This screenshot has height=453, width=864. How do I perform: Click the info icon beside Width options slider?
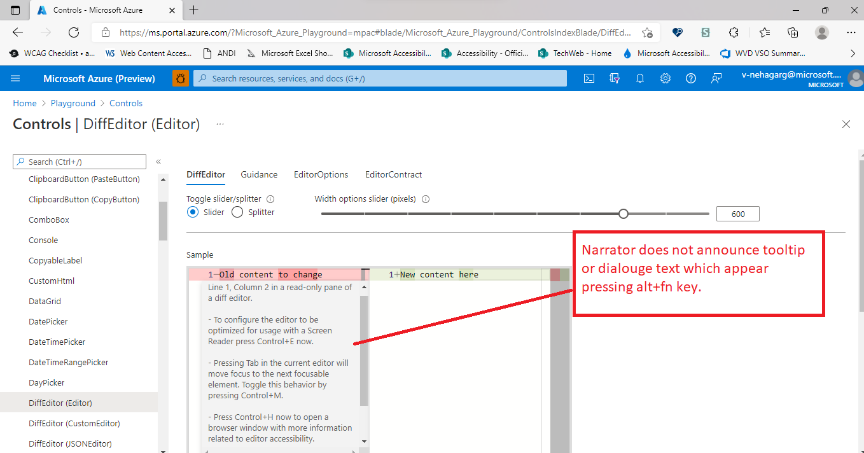click(425, 199)
